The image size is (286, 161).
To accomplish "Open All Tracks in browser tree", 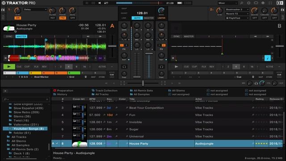I will point(19,137).
